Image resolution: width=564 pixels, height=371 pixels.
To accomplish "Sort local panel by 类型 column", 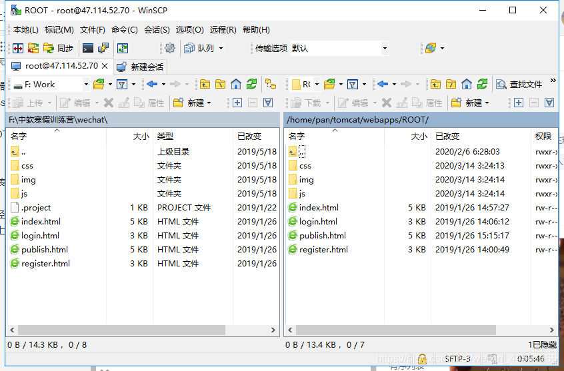I will click(193, 137).
